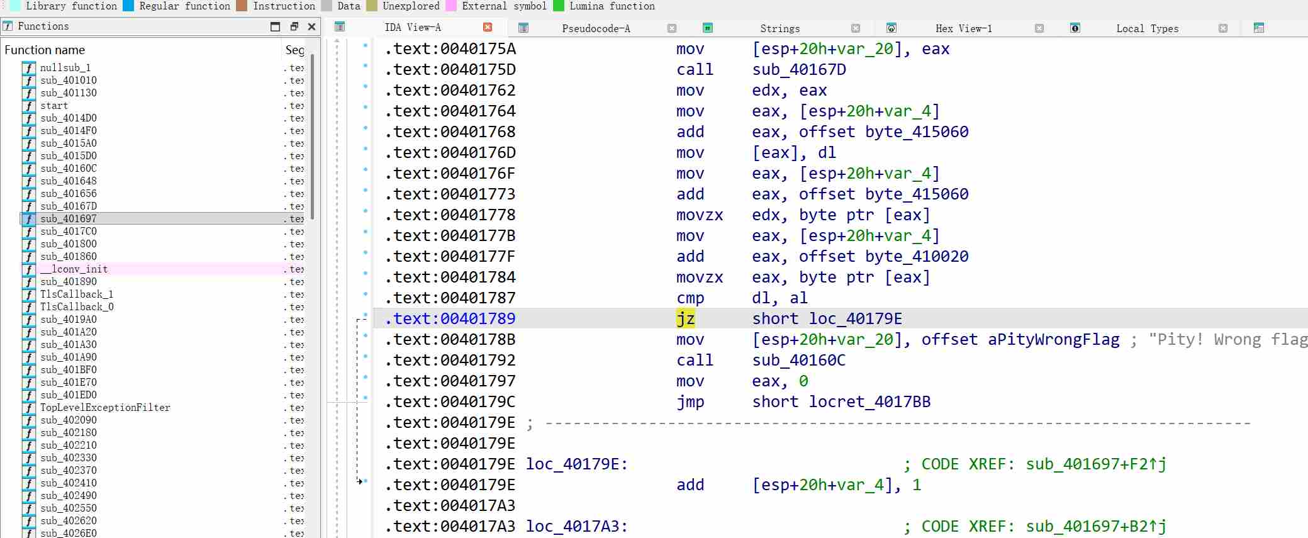Click the Functions list vertical scrollbar
The height and width of the screenshot is (538, 1308).
pyautogui.click(x=313, y=138)
